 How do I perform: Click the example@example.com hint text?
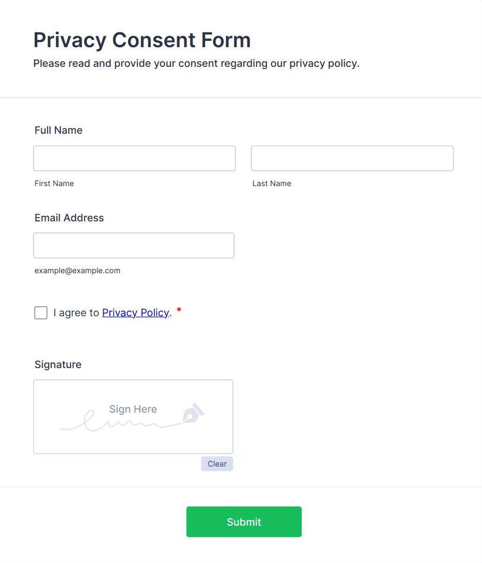coord(77,271)
